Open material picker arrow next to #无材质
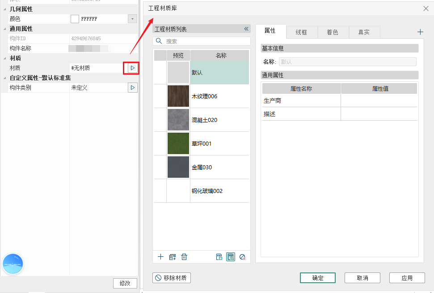The image size is (434, 293). coord(132,68)
